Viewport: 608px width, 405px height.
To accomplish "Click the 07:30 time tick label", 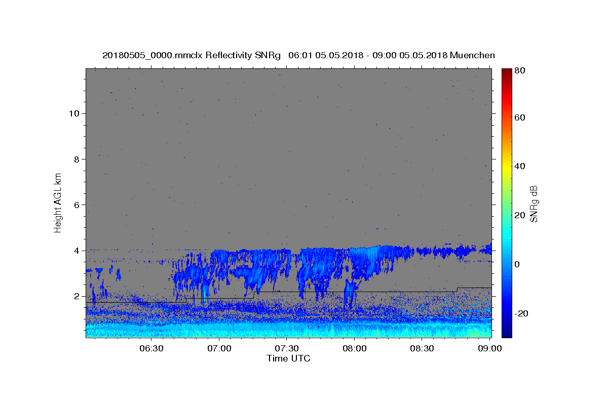I will [x=287, y=349].
